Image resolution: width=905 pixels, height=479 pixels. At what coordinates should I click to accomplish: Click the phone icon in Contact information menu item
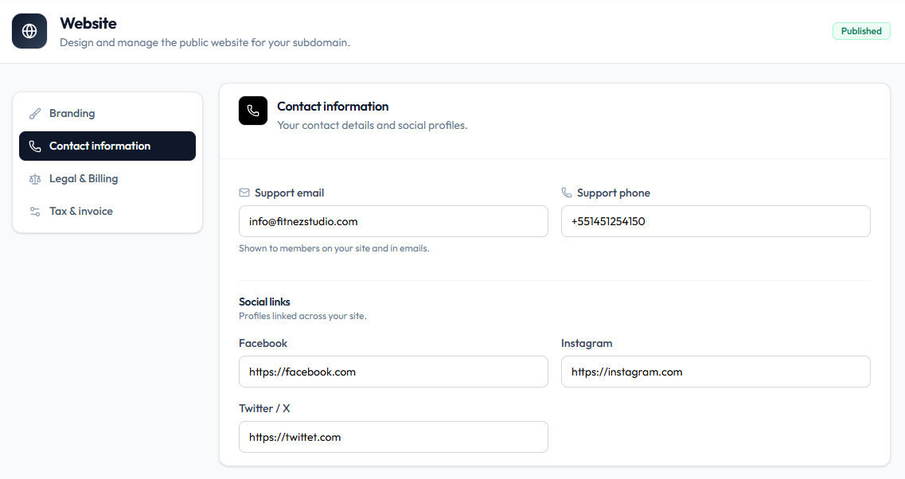[x=35, y=146]
